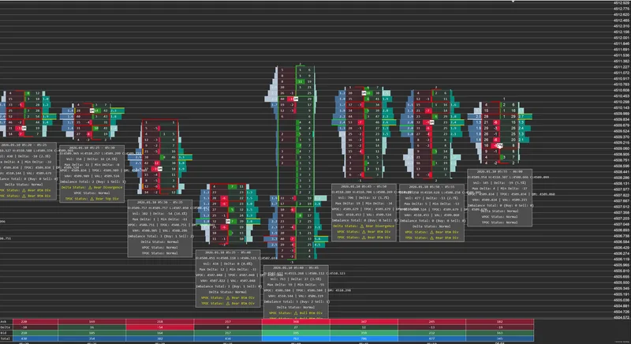Click Total cell showing 434
Image resolution: width=631 pixels, height=344 pixels.
click(228, 338)
